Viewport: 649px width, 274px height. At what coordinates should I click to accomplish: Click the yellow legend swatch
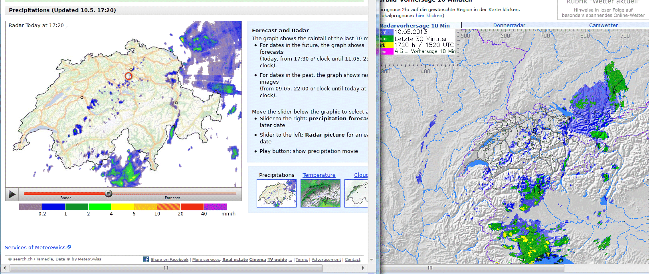coord(123,207)
